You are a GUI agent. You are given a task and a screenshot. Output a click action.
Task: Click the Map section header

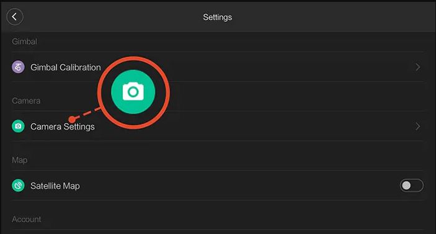[19, 160]
